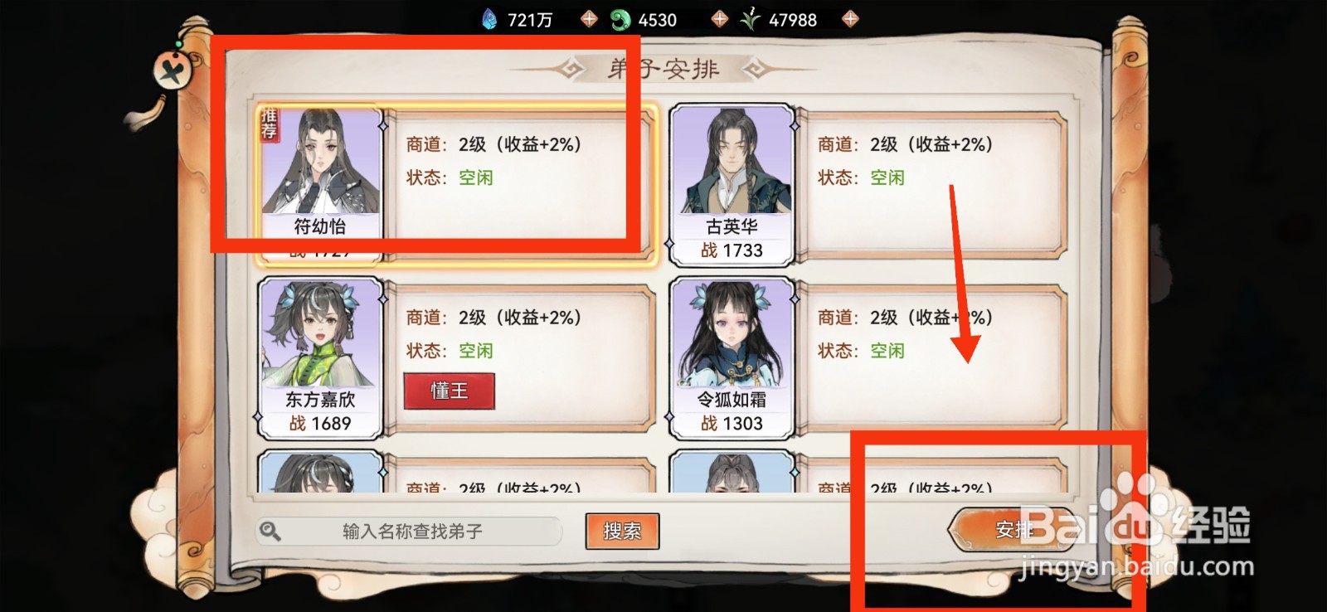Focus the disciple name search field

(x=412, y=532)
